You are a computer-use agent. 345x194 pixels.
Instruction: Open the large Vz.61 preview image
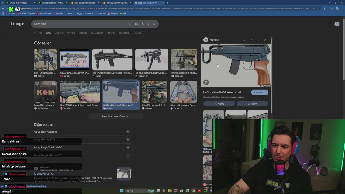click(236, 65)
